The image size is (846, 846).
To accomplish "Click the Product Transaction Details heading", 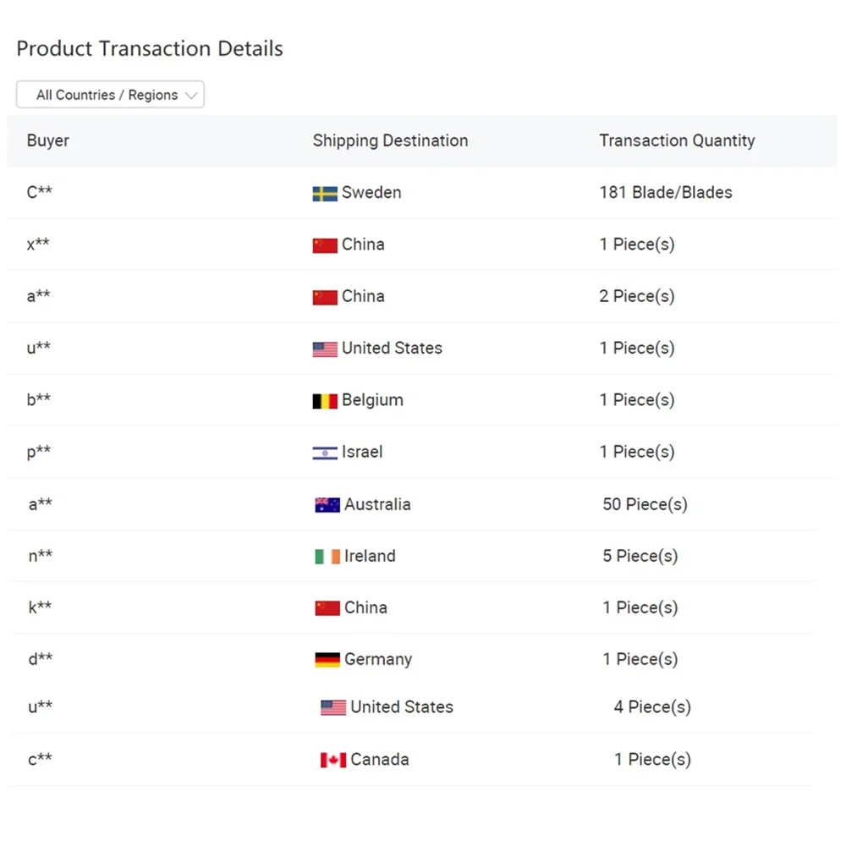I will click(150, 48).
